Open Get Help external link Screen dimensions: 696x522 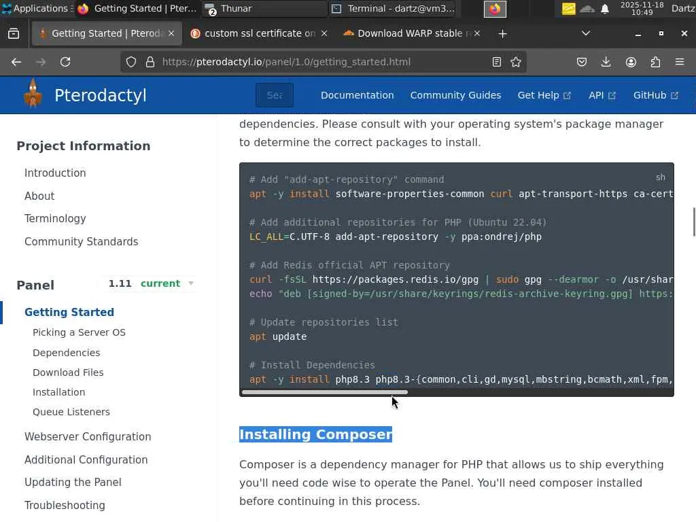(544, 95)
